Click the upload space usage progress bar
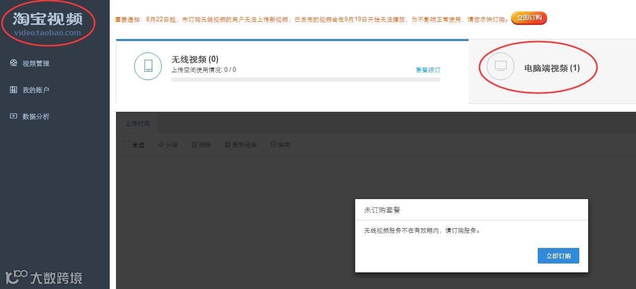636x289 pixels. [306, 80]
